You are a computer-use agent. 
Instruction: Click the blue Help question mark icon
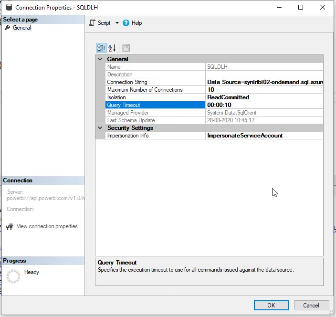coord(126,23)
